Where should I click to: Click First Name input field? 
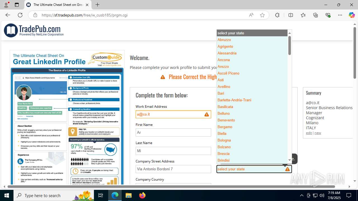[x=173, y=132]
